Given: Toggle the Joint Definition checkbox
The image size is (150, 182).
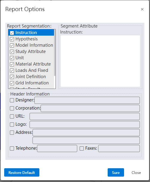Looking at the screenshot, I should click(12, 77).
